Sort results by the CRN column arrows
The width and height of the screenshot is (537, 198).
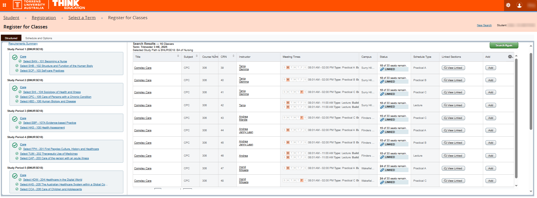point(233,56)
